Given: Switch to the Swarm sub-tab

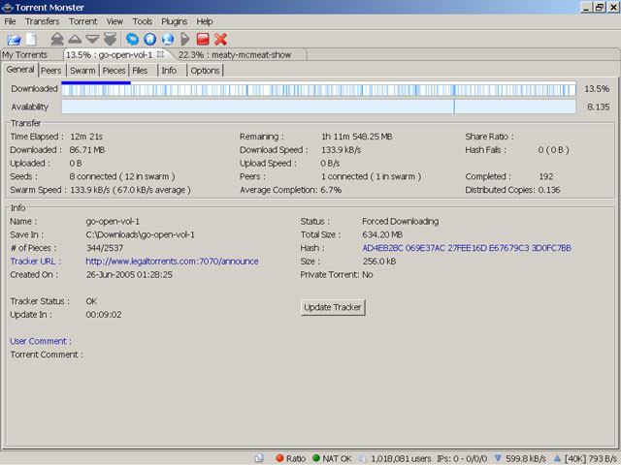Looking at the screenshot, I should click(82, 71).
